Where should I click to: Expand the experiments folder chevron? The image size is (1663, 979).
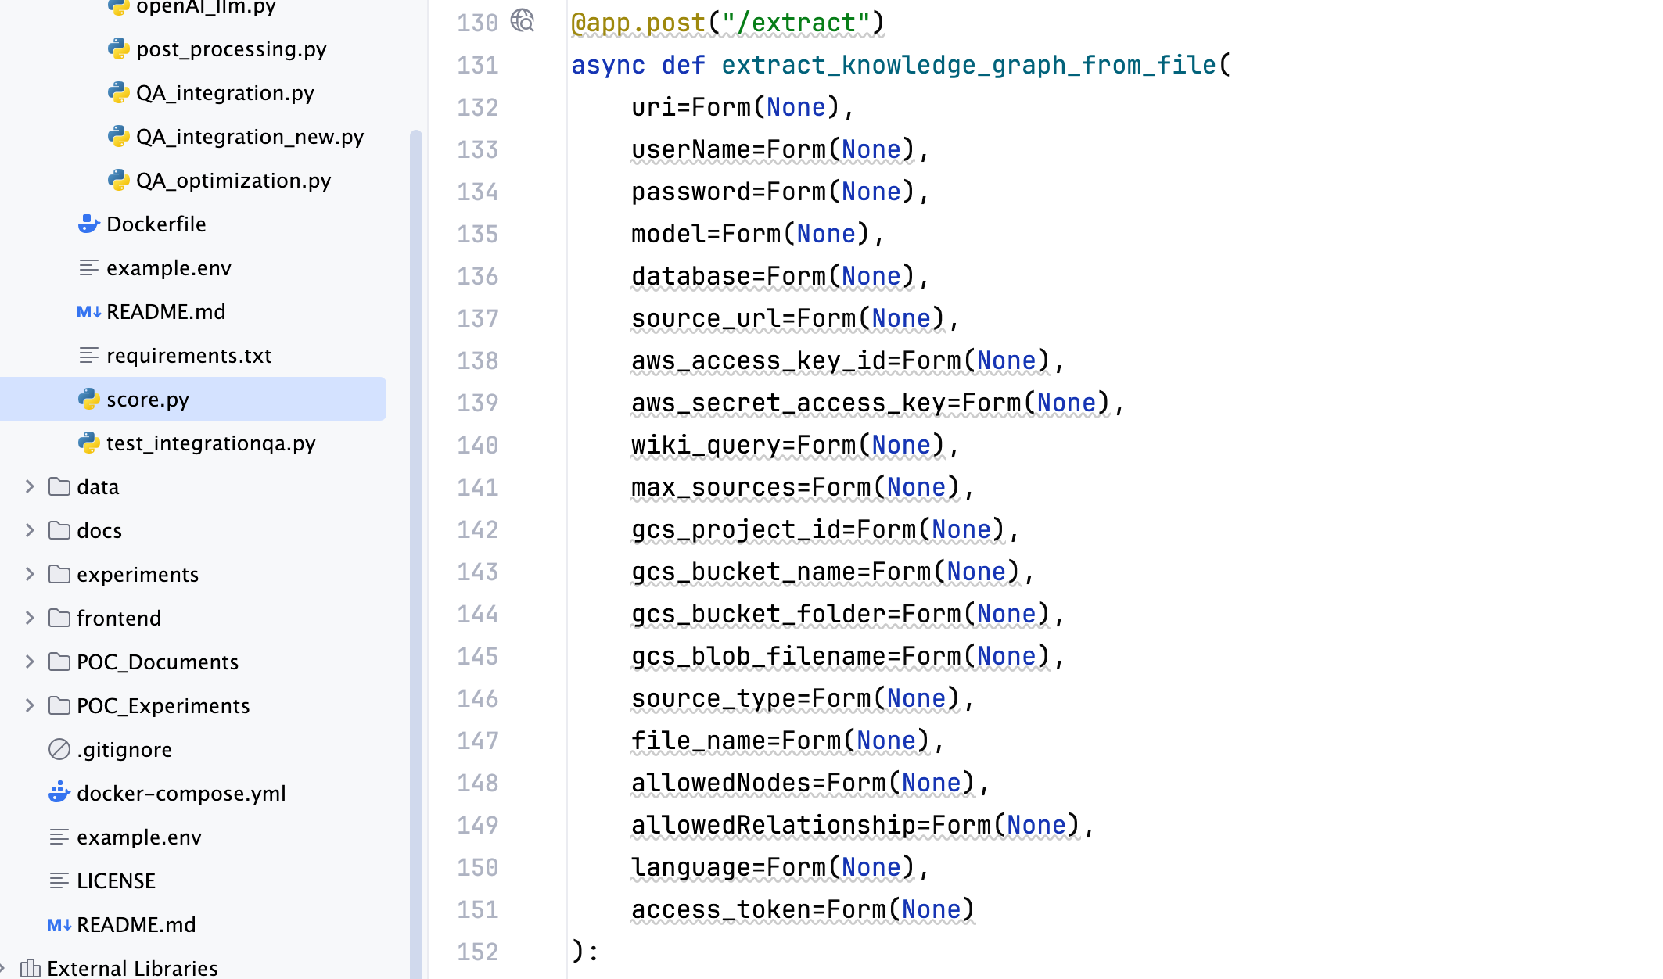click(30, 575)
